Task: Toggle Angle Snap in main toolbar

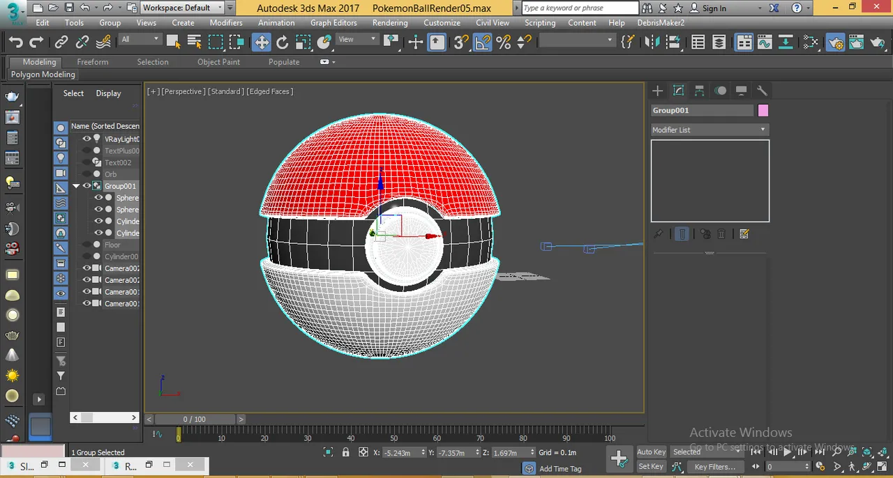Action: (483, 43)
